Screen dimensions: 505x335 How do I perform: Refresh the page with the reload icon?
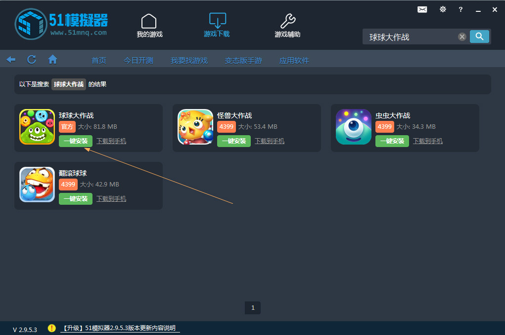[x=31, y=59]
